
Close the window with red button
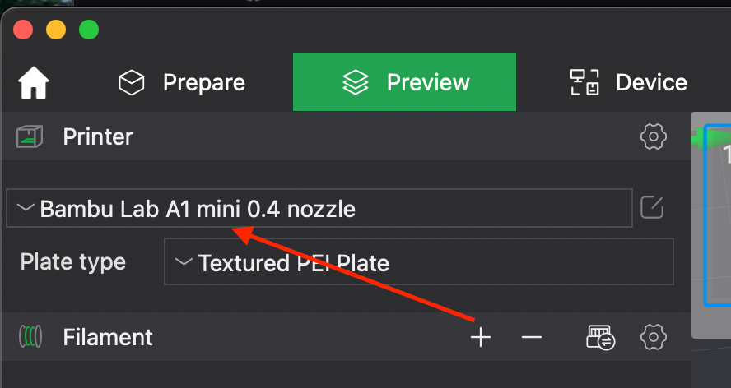click(x=23, y=30)
